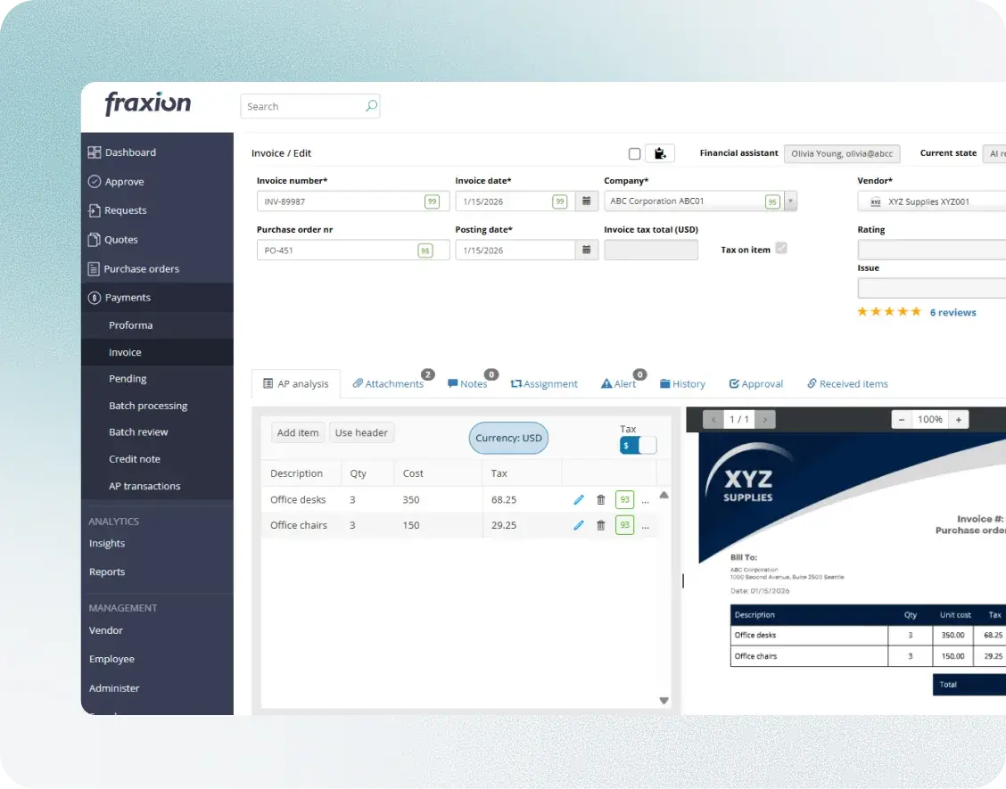Image resolution: width=1006 pixels, height=789 pixels.
Task: Open the Rating dropdown field
Action: pyautogui.click(x=932, y=250)
